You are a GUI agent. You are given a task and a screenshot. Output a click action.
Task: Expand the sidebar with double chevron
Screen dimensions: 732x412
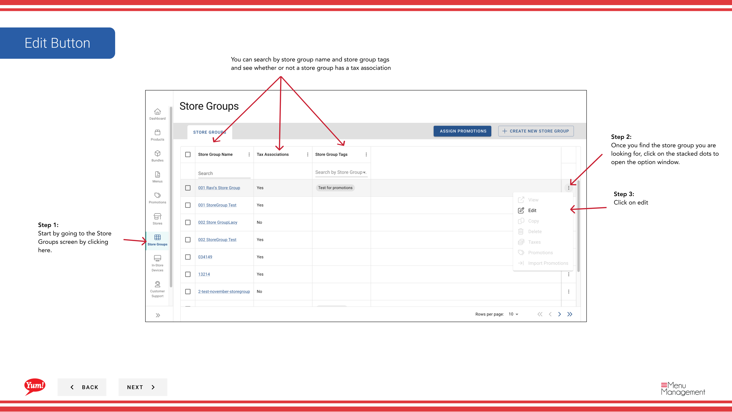(x=158, y=315)
